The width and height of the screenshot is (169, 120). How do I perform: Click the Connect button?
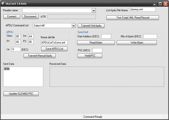(12, 16)
